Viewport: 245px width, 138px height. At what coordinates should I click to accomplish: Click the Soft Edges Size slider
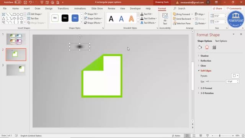tap(216, 81)
